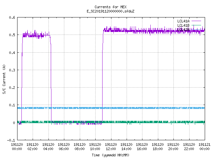Click the "191120 06:00" x-axis tick label
This screenshot has height=158, width=211.
point(64,147)
